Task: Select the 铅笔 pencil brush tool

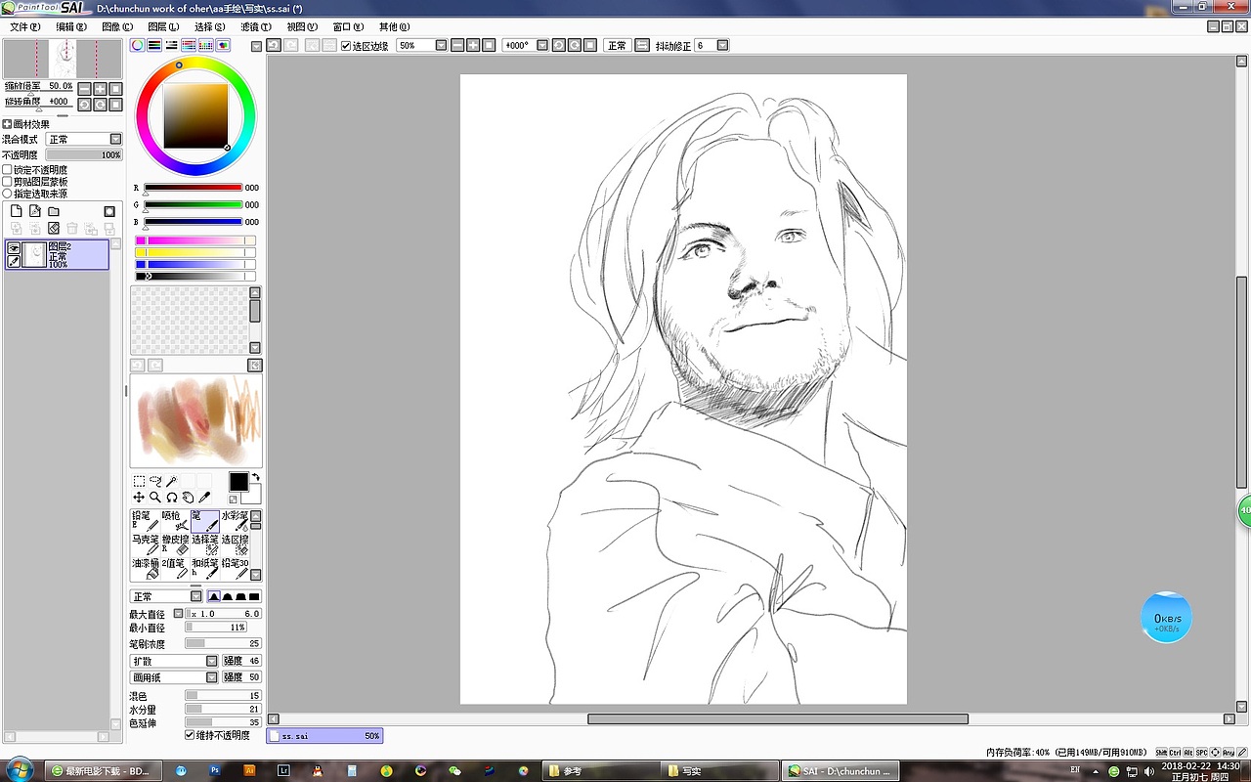Action: (146, 521)
